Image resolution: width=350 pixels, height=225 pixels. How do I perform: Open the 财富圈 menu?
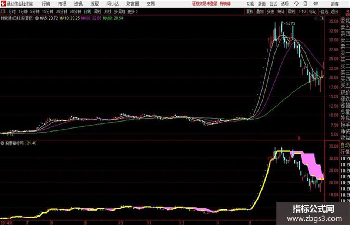(133, 4)
